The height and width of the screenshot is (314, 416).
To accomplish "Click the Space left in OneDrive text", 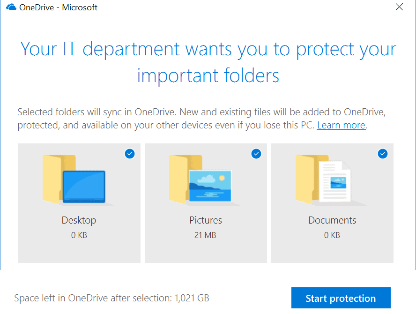I will pos(111,298).
